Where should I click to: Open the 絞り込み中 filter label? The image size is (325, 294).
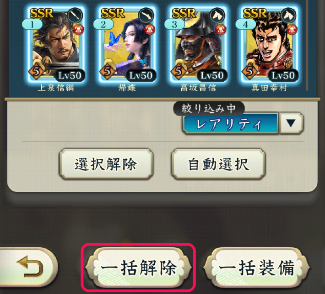click(x=209, y=108)
